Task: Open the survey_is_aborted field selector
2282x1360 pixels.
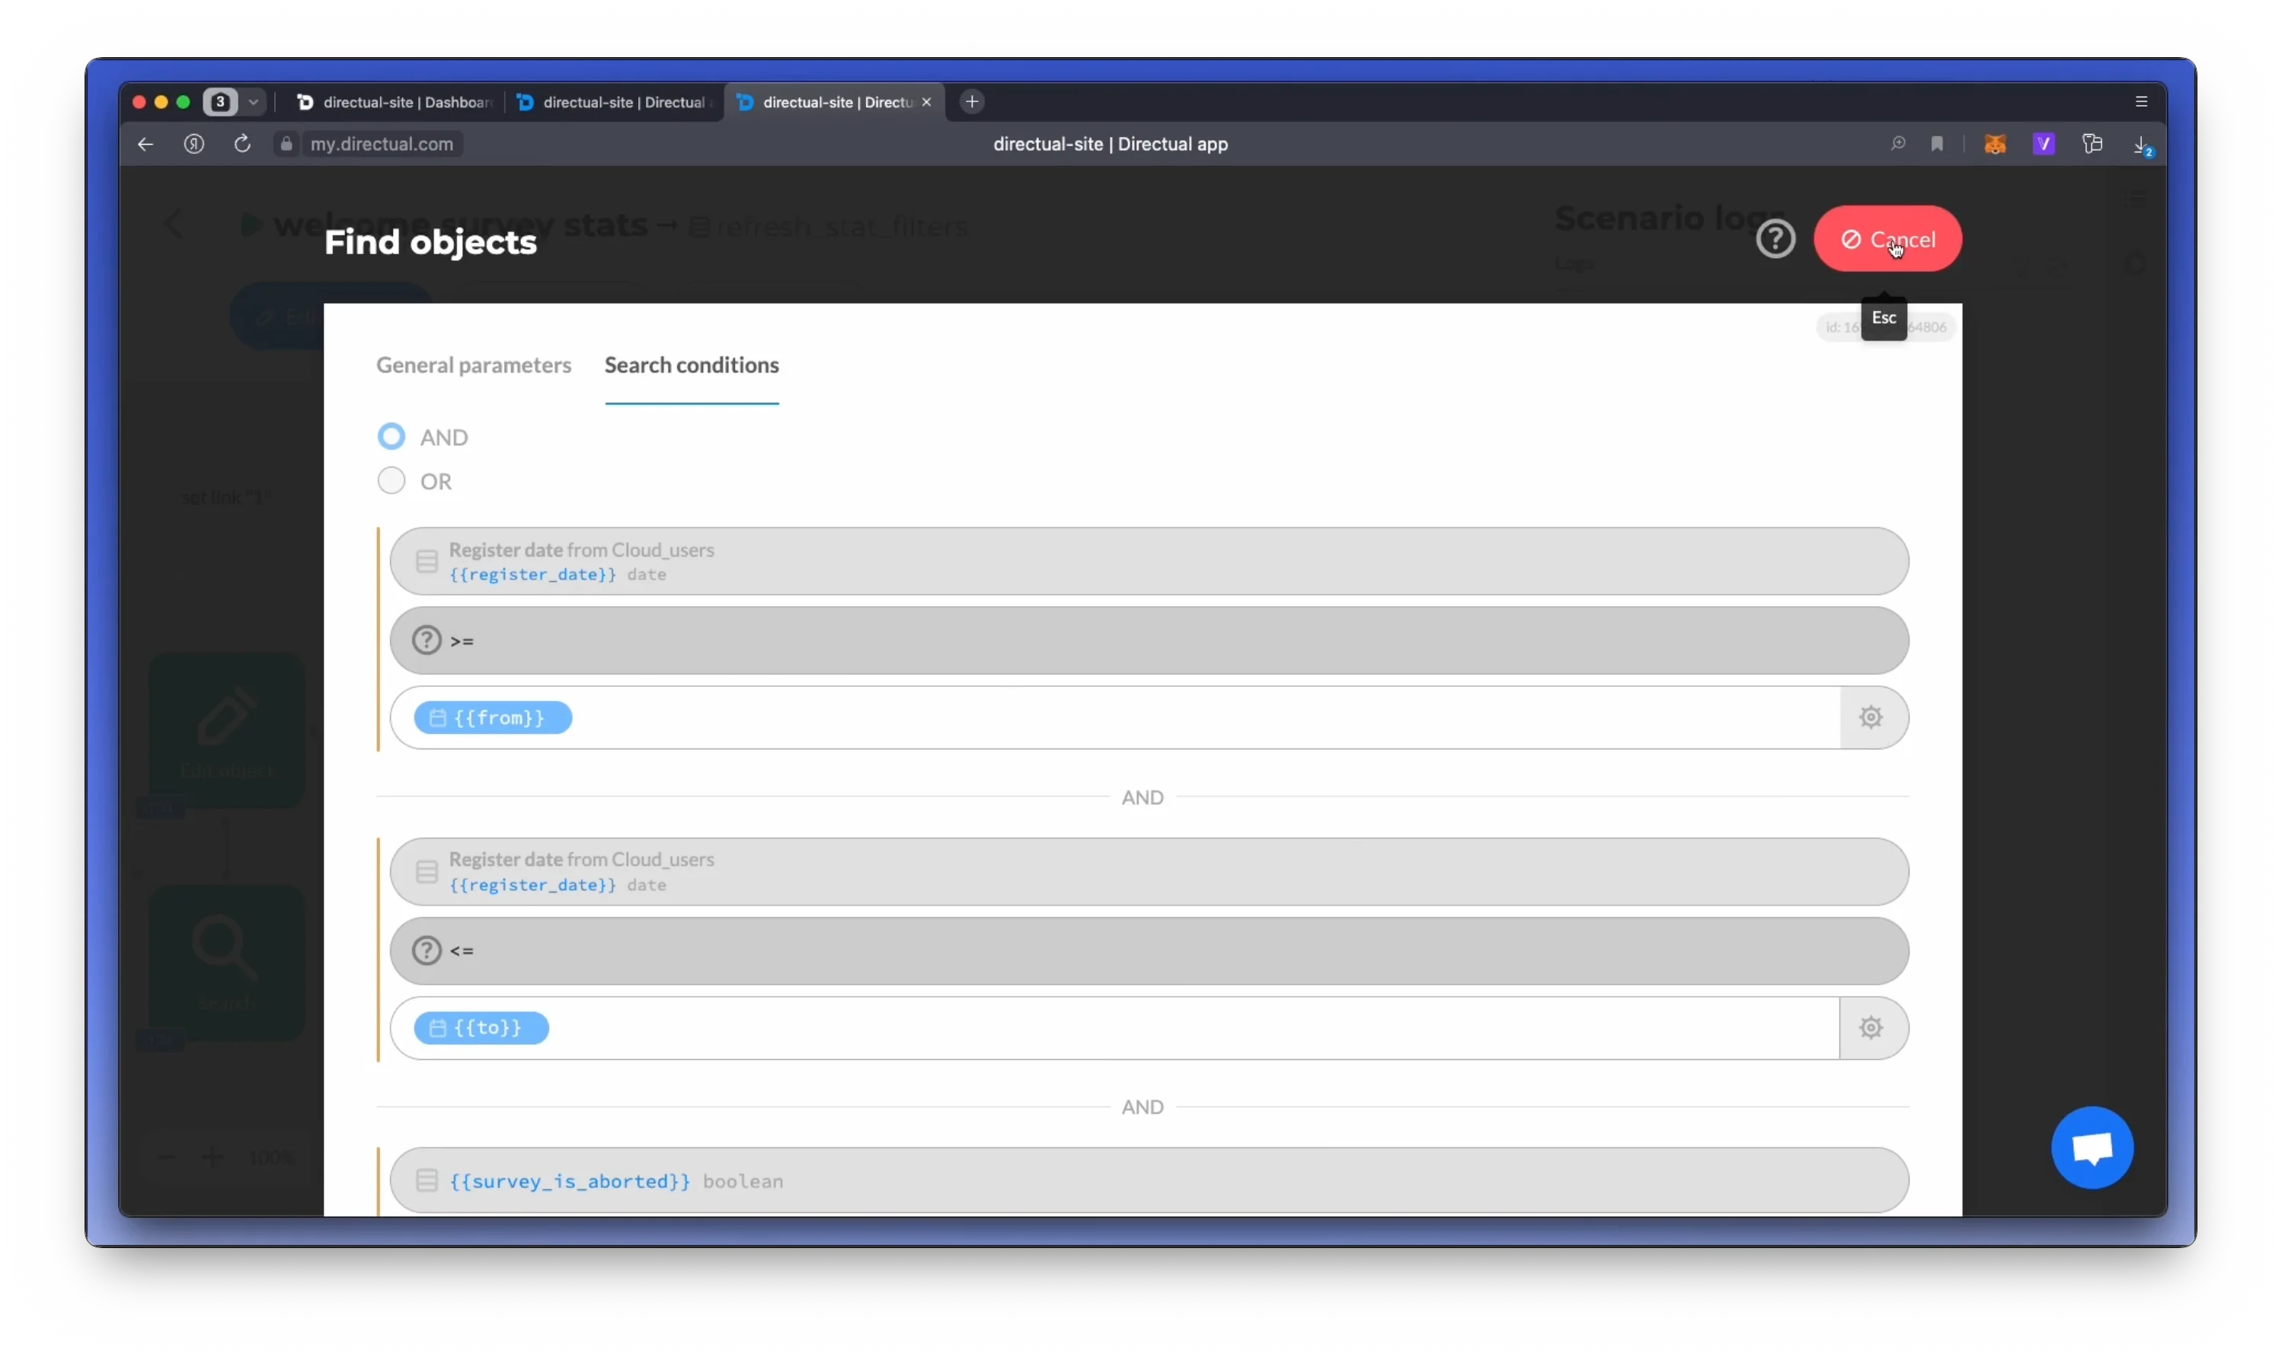Action: coord(1149,1181)
